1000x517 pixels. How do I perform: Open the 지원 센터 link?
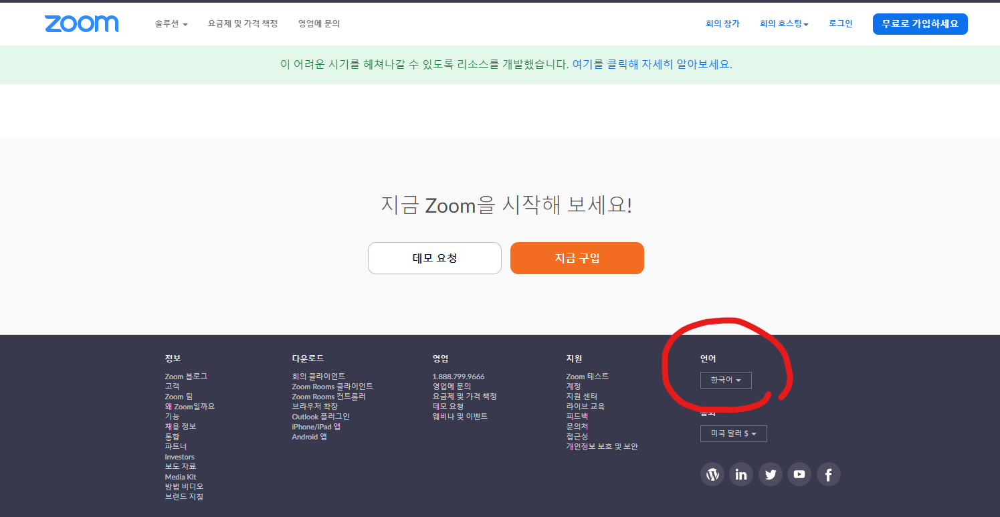[581, 397]
